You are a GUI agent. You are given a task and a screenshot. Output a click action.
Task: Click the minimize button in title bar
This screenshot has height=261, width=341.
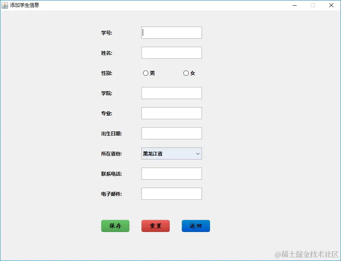(x=294, y=5)
